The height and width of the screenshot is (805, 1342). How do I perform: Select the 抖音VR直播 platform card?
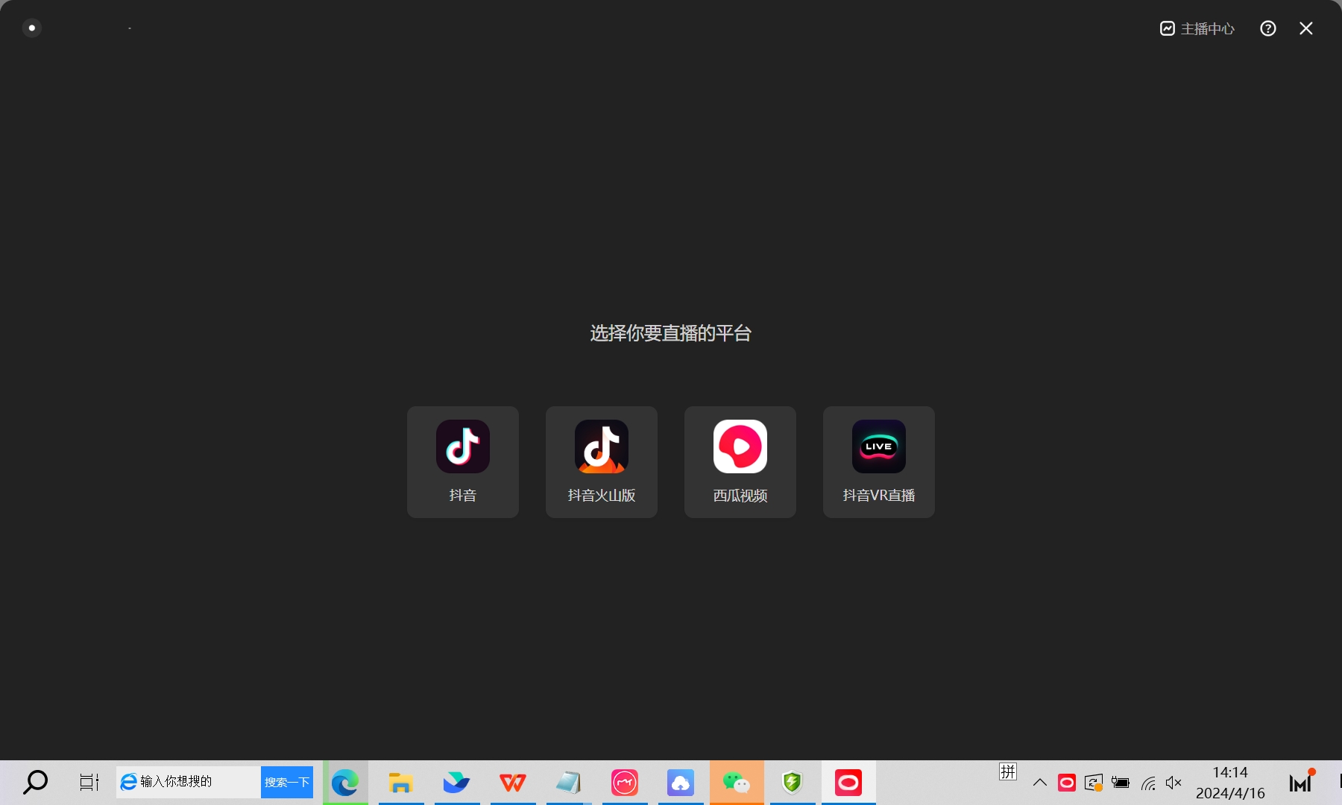coord(879,462)
